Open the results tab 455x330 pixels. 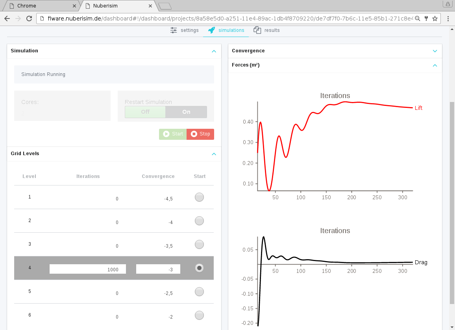(267, 30)
